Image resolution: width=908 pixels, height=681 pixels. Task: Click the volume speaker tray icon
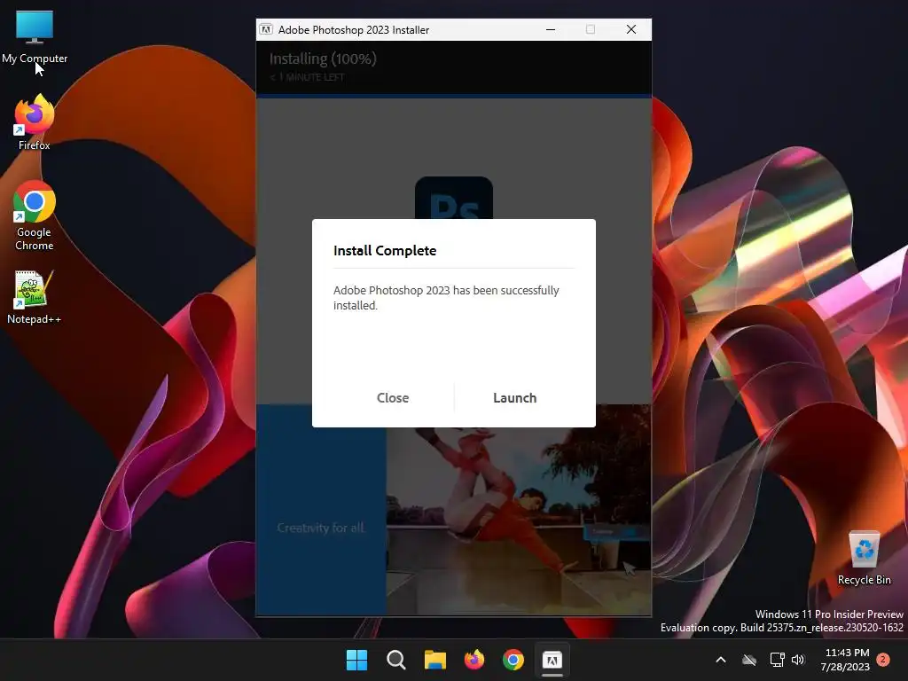click(799, 660)
